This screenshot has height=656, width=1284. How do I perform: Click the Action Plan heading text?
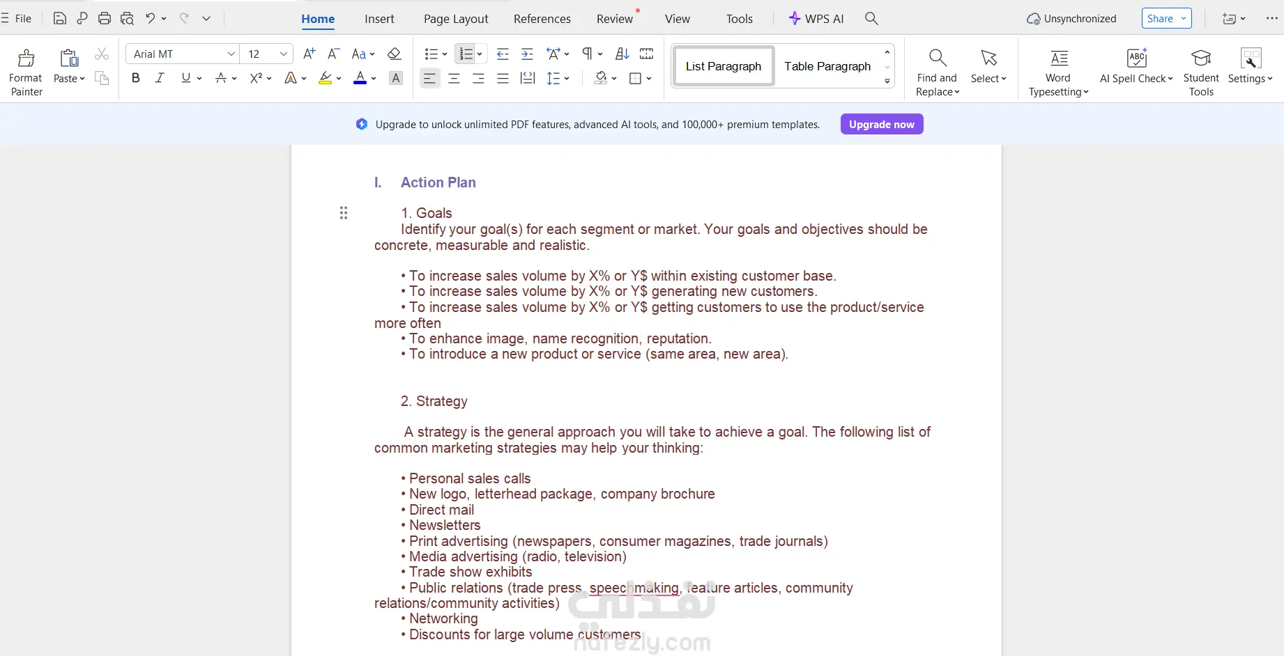click(438, 182)
